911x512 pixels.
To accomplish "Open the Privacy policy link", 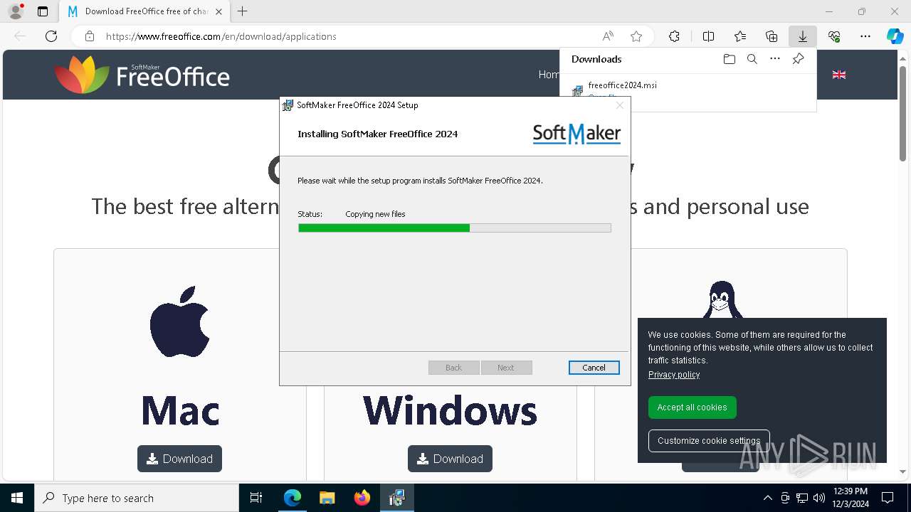I will pyautogui.click(x=674, y=375).
